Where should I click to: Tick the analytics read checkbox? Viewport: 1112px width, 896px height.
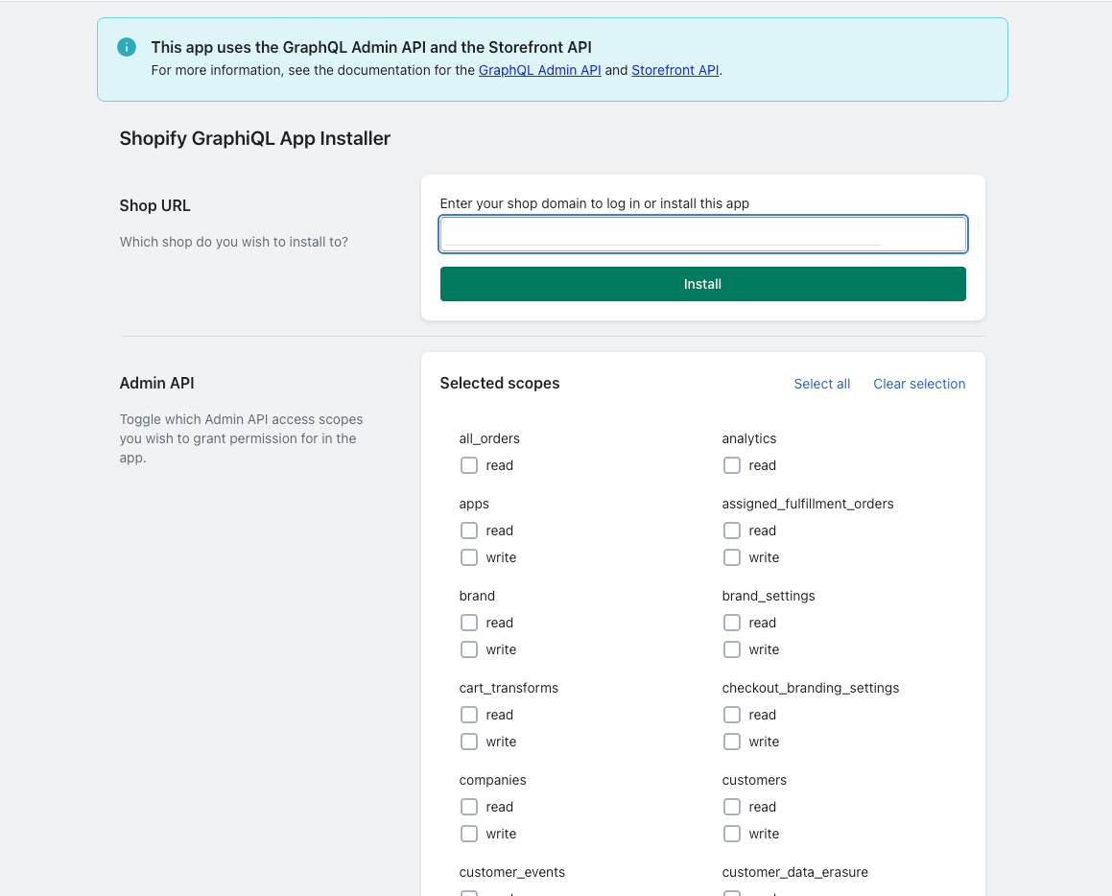tap(732, 465)
